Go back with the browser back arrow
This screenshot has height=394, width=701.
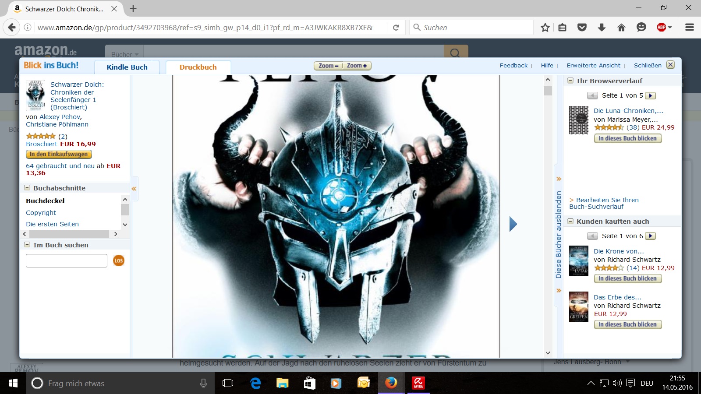pyautogui.click(x=12, y=28)
